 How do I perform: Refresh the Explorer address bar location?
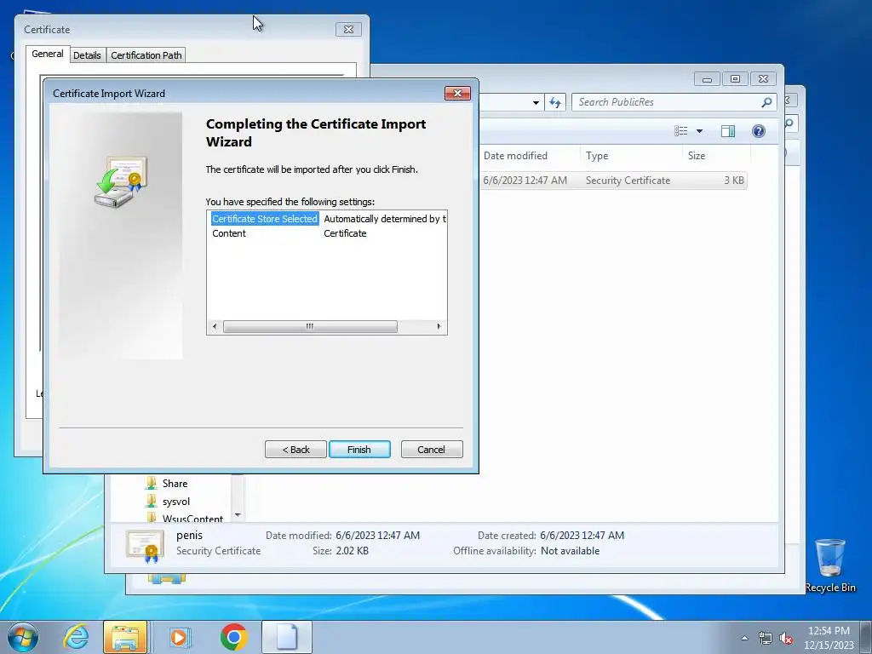(x=555, y=102)
